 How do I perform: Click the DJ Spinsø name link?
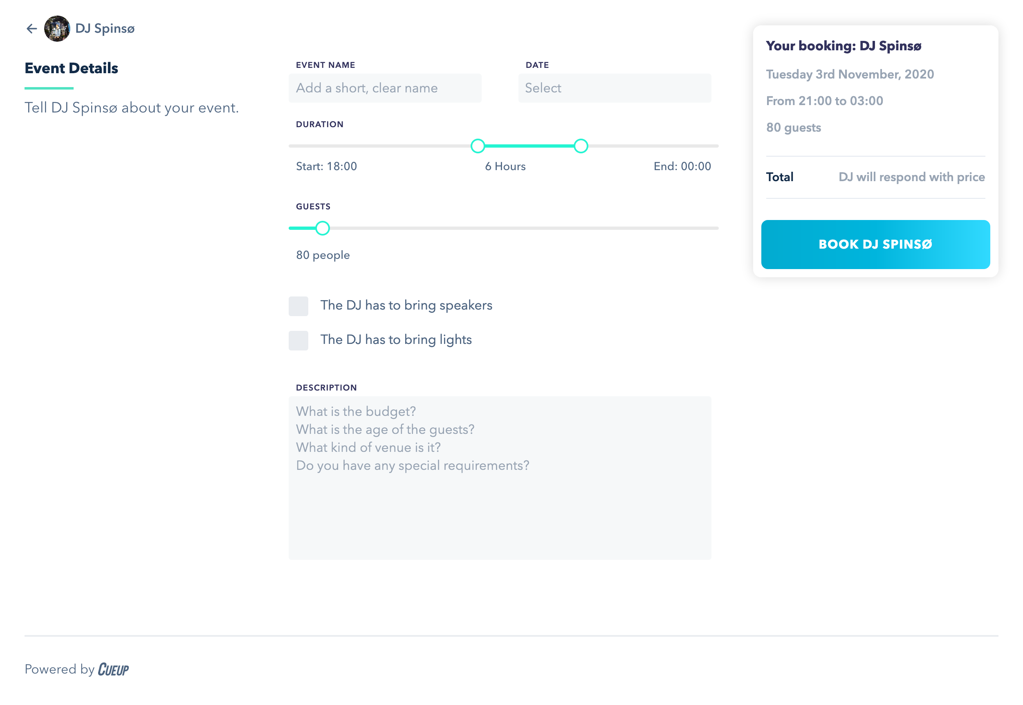coord(105,29)
